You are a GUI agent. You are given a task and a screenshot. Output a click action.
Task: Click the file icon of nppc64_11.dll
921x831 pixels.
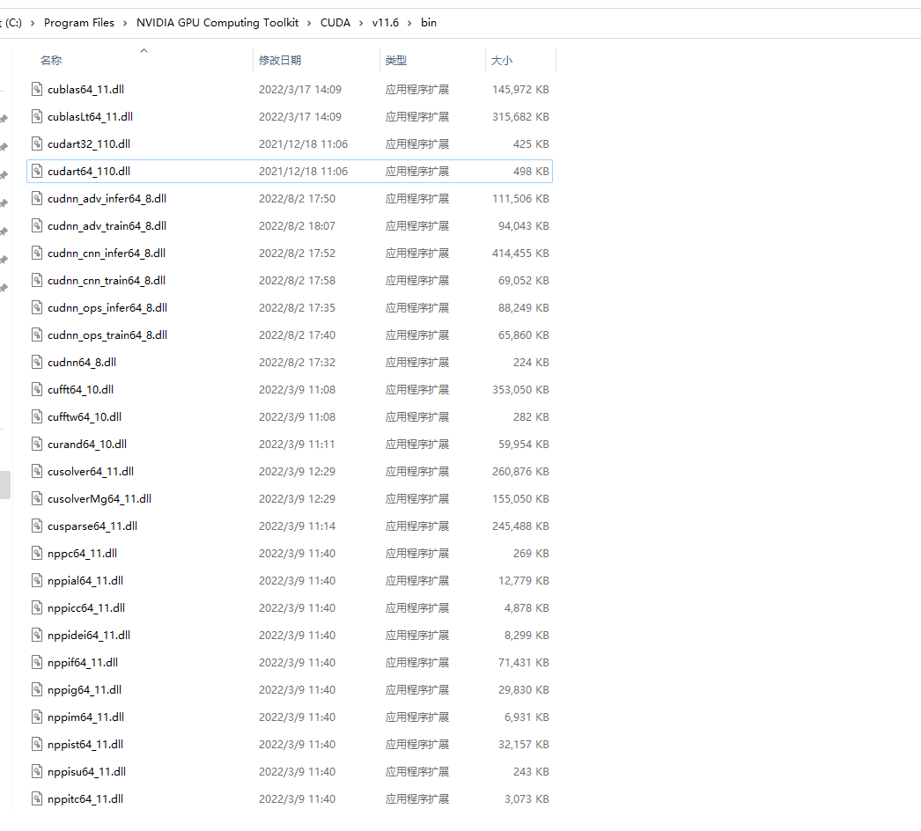tap(36, 553)
